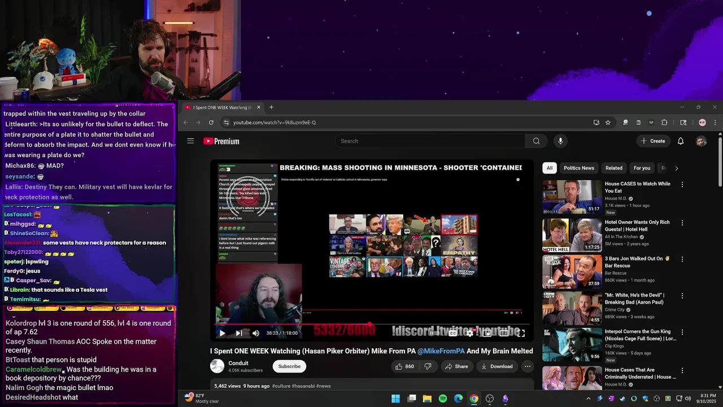Show more filter chips arrow

point(677,168)
